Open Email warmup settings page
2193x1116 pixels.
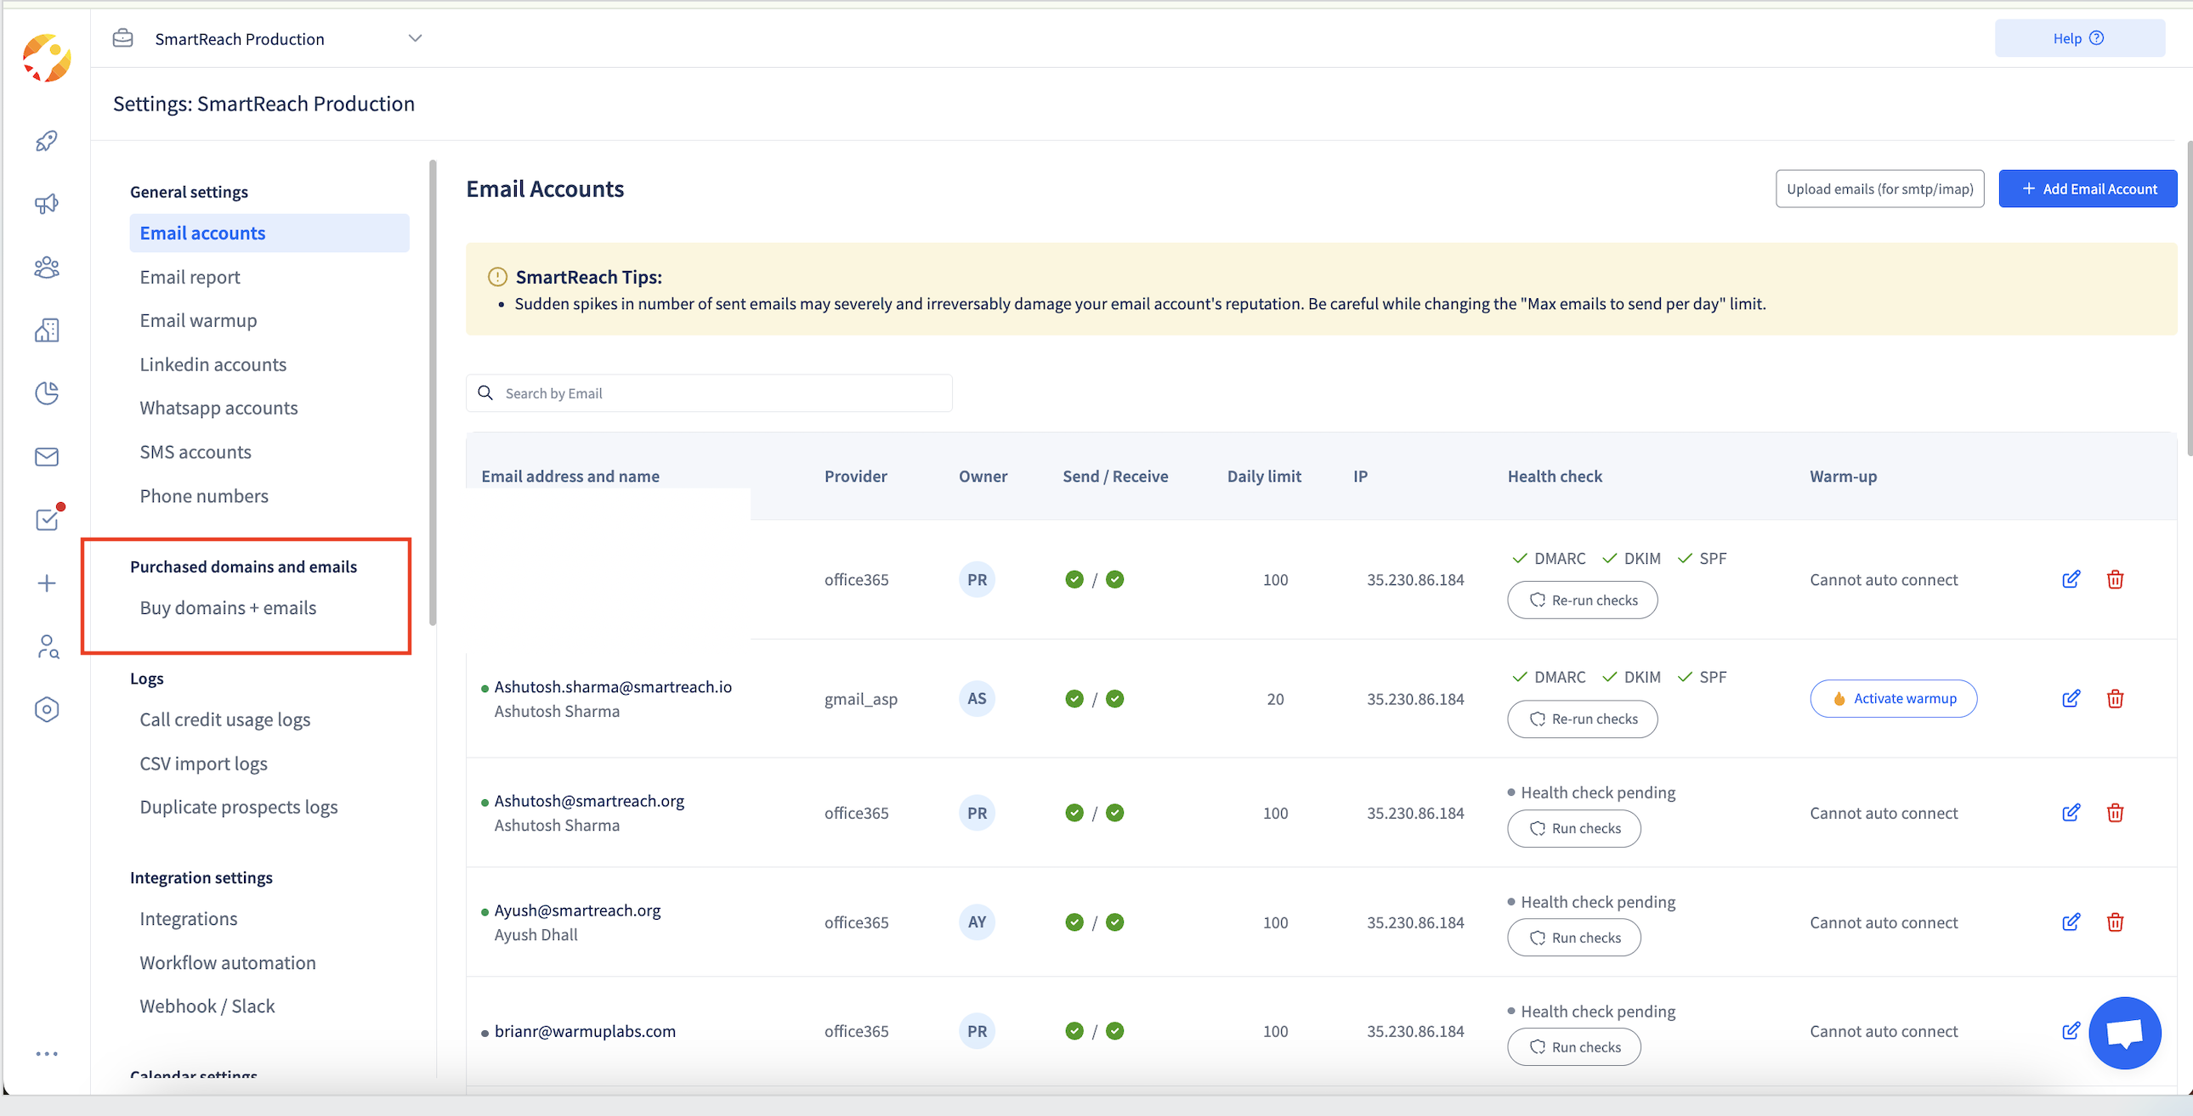tap(198, 321)
